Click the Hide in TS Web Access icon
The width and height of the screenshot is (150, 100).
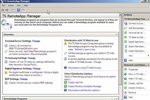[126, 79]
